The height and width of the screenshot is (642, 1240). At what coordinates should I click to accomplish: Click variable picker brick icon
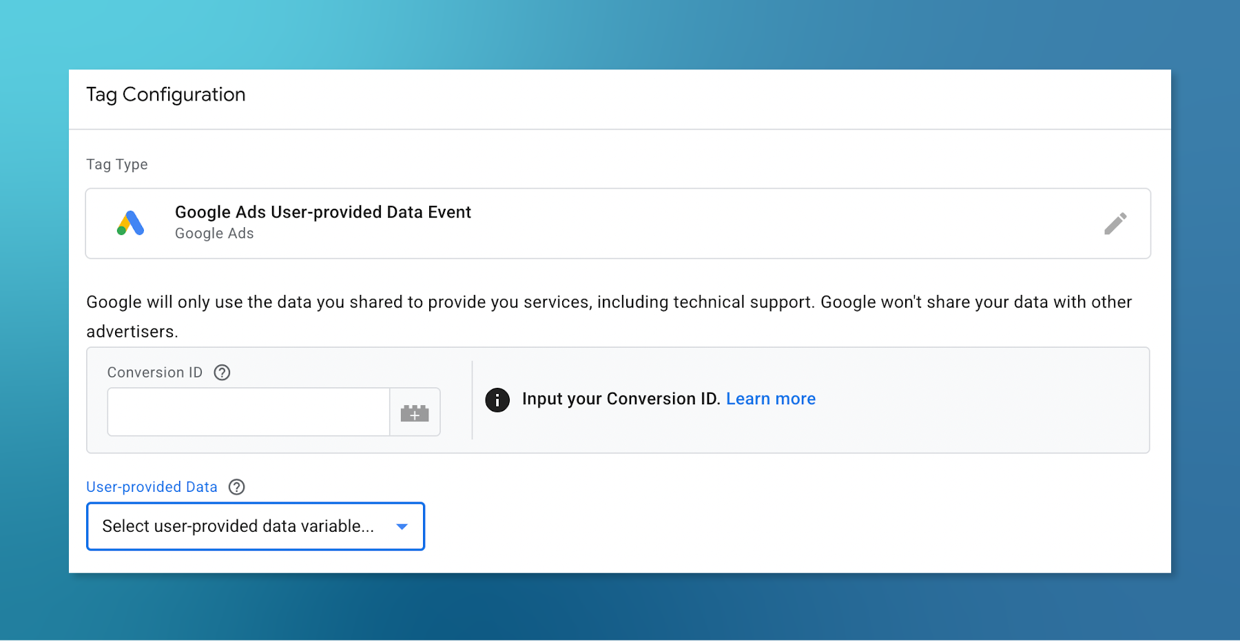[415, 413]
